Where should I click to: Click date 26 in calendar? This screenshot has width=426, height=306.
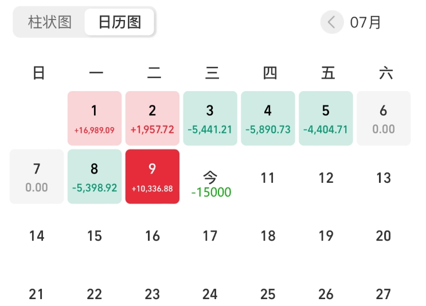[x=326, y=295]
